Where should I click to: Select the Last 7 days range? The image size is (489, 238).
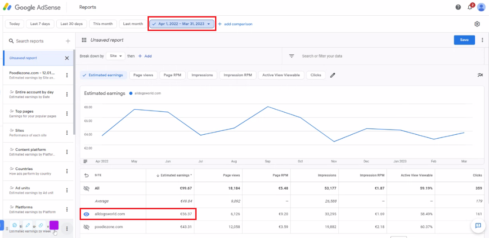tap(40, 24)
